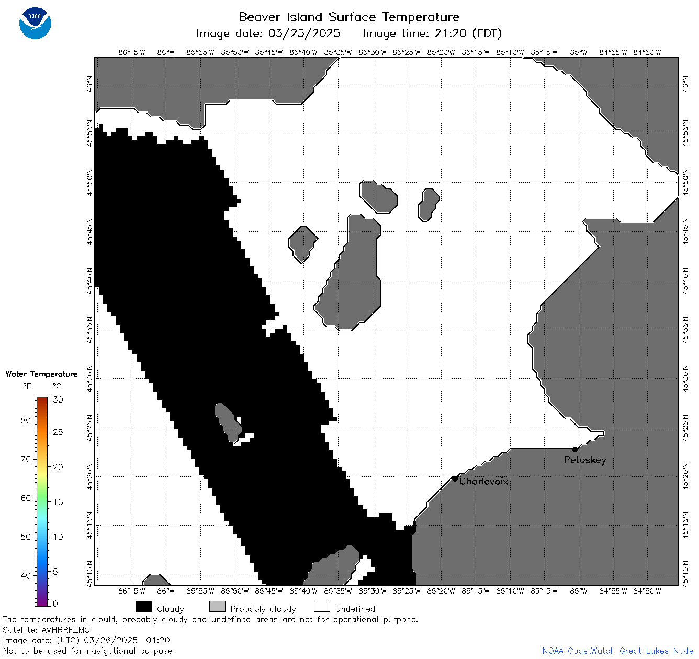Click the °C scale unit label
699x659 pixels.
(57, 386)
